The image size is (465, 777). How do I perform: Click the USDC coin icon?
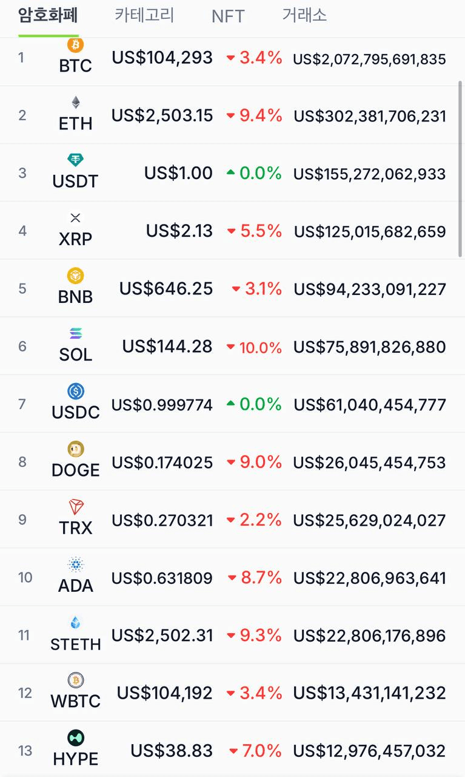pyautogui.click(x=76, y=391)
